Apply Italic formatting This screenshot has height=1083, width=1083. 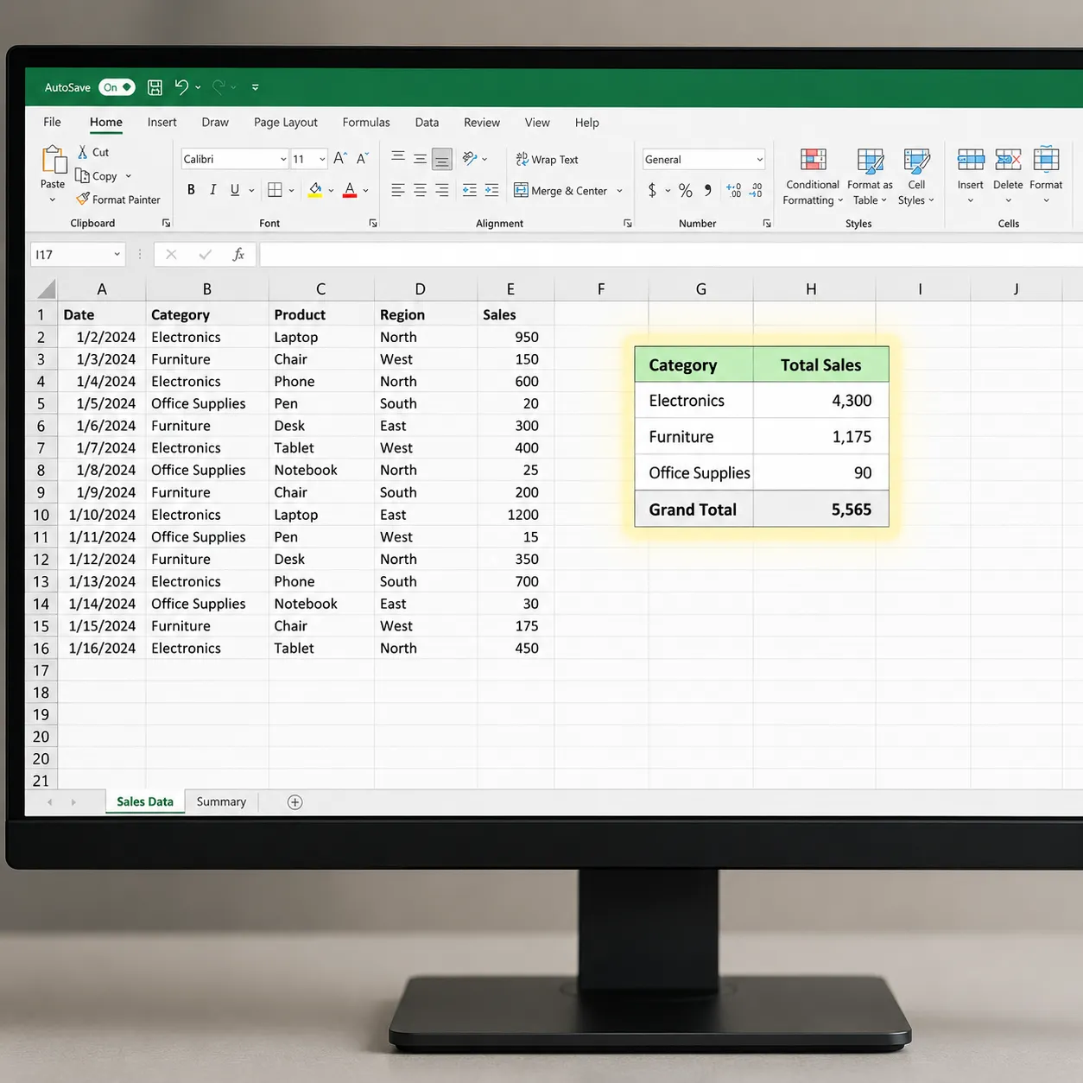tap(212, 190)
